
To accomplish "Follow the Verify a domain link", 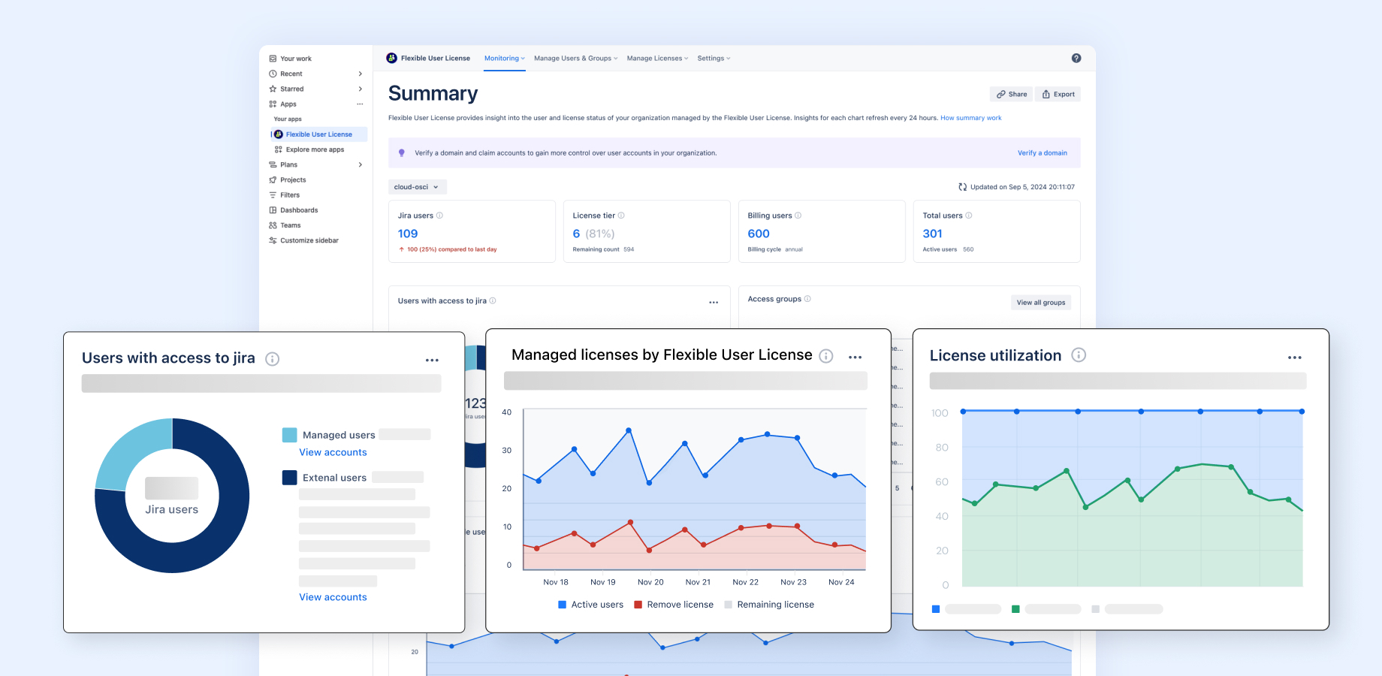I will (x=1042, y=152).
